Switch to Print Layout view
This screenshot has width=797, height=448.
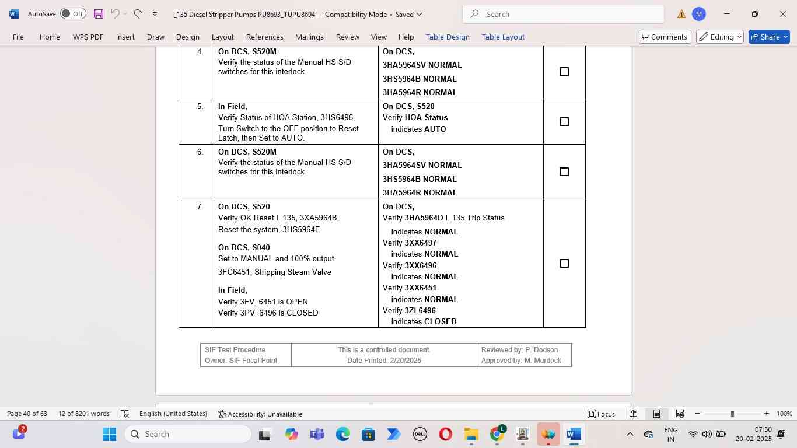(x=656, y=414)
